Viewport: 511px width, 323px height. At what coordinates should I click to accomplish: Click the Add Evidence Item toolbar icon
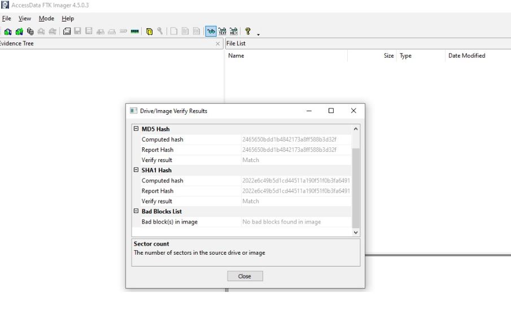click(x=8, y=31)
